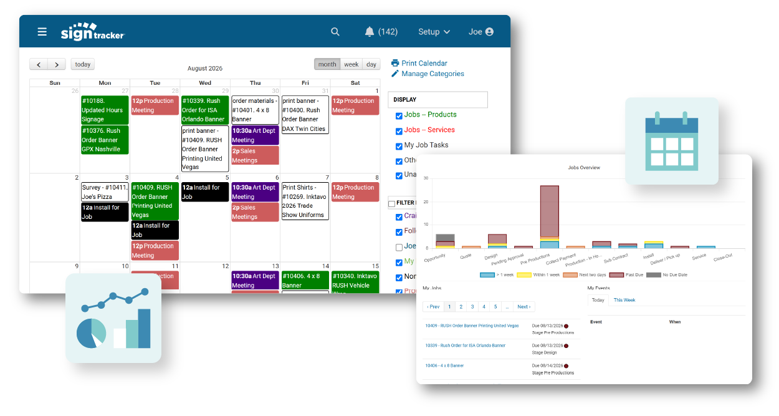This screenshot has height=416, width=779.
Task: Go to Prev page of My Jobs
Action: click(x=433, y=307)
